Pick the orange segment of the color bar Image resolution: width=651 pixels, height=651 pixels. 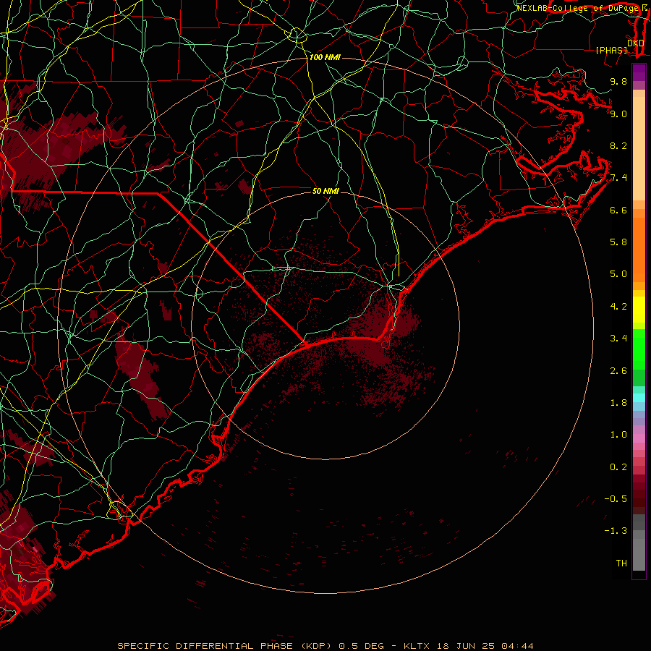(639, 250)
